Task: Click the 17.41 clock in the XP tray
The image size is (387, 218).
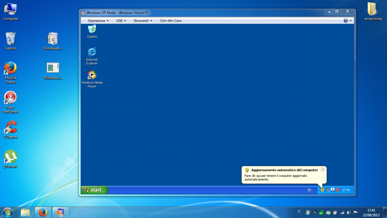Action: click(346, 190)
